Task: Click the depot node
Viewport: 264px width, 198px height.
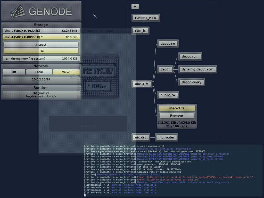Action: [x=165, y=69]
